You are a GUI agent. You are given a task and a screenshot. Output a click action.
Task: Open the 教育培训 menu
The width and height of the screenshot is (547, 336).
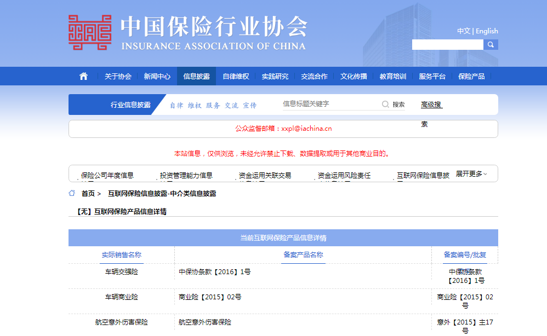click(393, 76)
